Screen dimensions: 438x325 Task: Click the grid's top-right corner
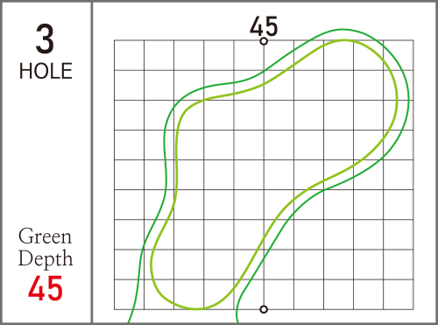point(413,40)
